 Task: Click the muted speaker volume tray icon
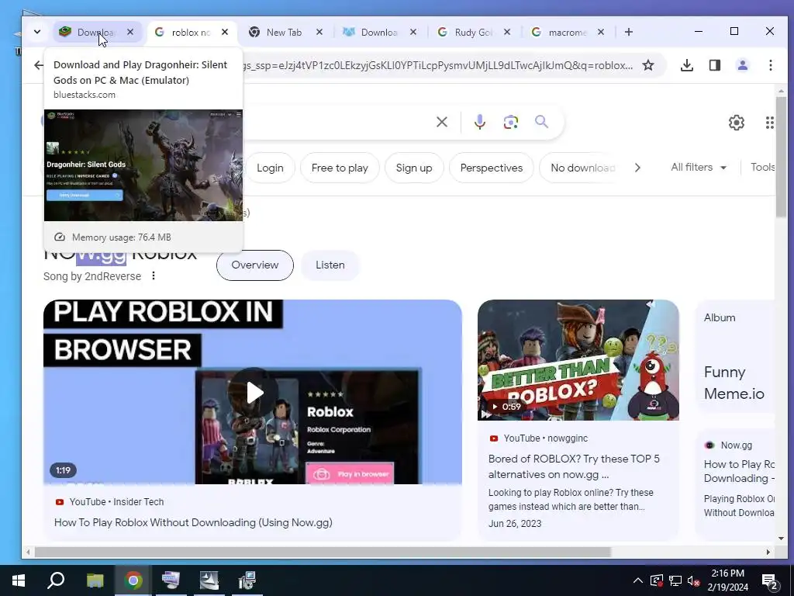click(x=693, y=580)
